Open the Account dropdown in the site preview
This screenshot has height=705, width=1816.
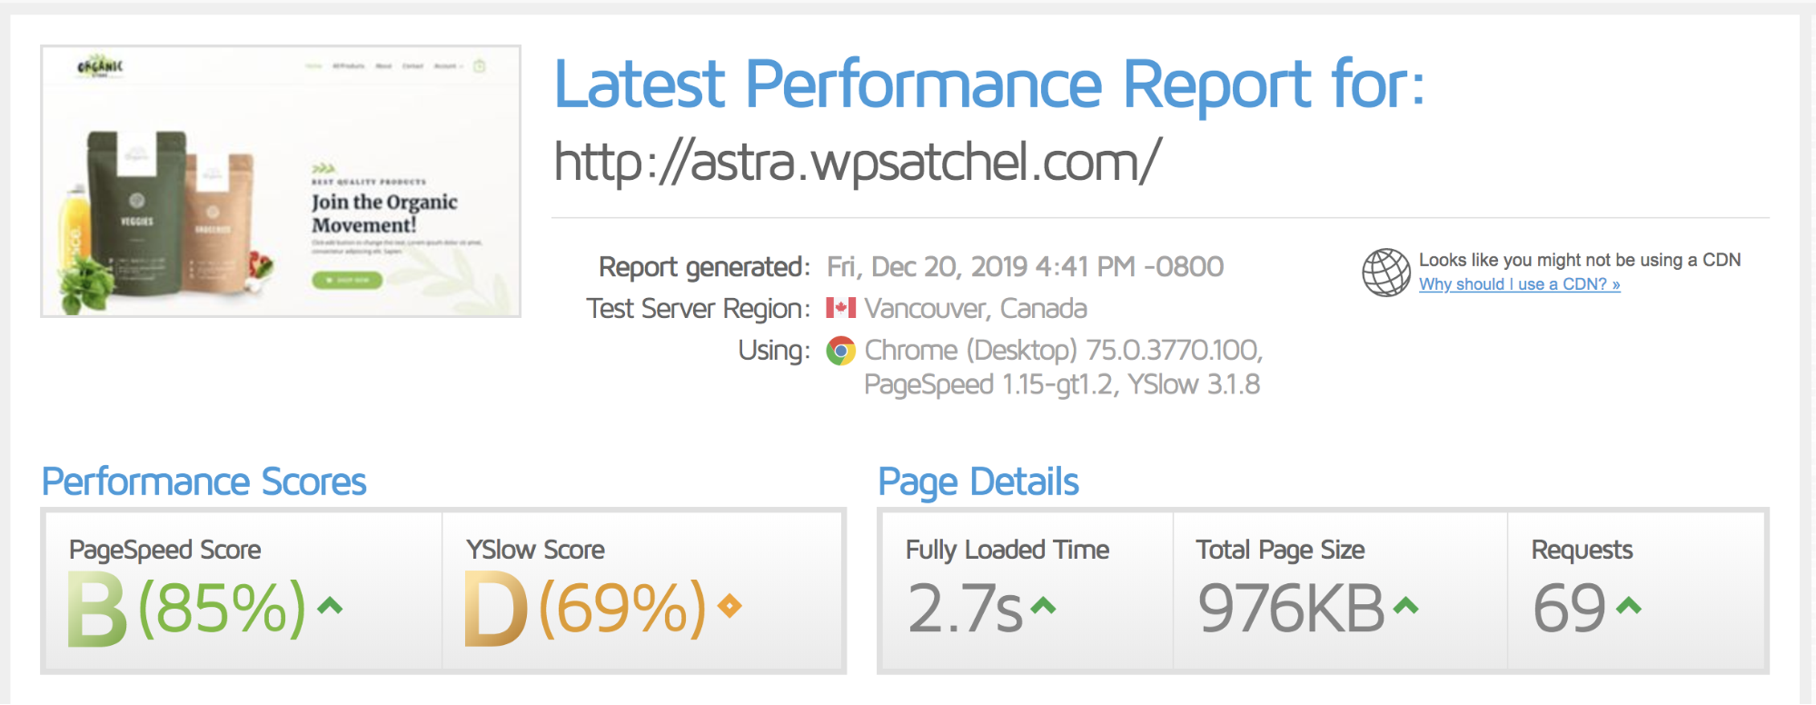point(445,66)
